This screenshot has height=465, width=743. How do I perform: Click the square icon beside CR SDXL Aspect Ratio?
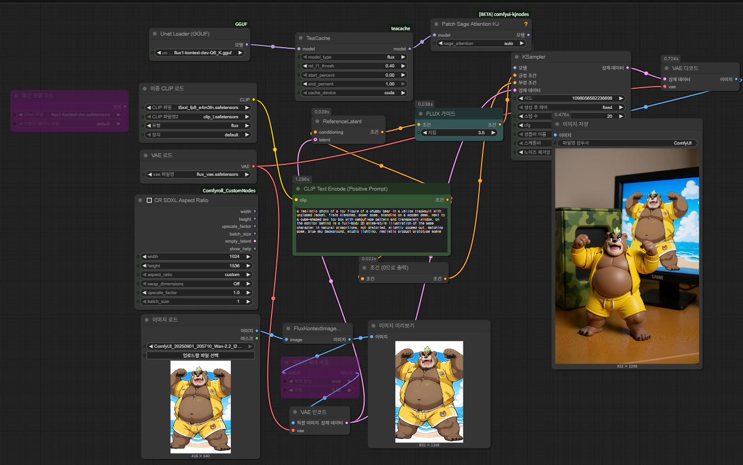(149, 200)
